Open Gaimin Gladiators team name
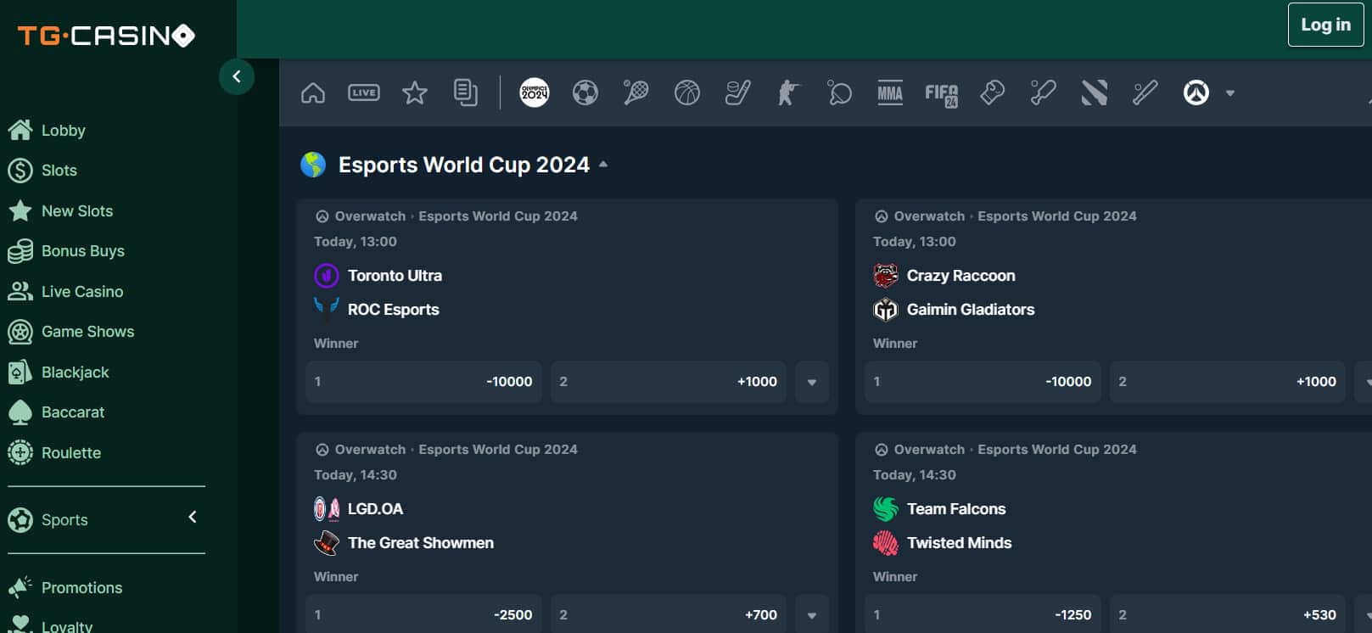This screenshot has width=1372, height=633. point(971,310)
